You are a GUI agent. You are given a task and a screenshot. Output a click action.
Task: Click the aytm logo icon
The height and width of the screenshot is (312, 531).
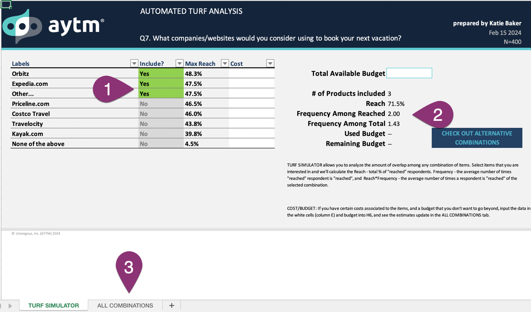[22, 26]
